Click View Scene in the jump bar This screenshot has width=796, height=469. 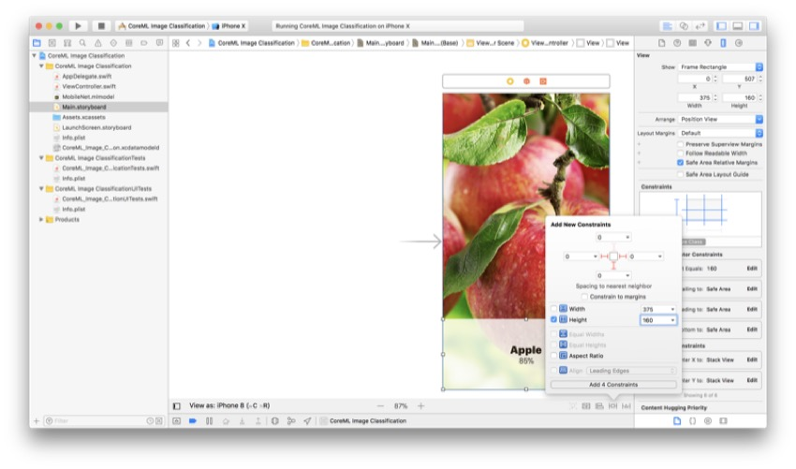click(491, 43)
